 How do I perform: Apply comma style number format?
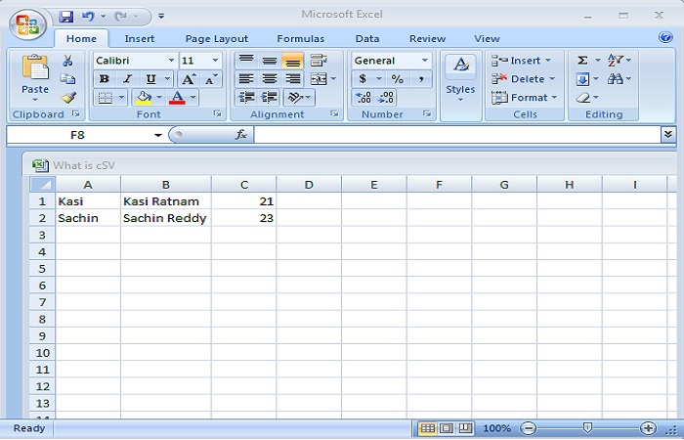pyautogui.click(x=421, y=79)
